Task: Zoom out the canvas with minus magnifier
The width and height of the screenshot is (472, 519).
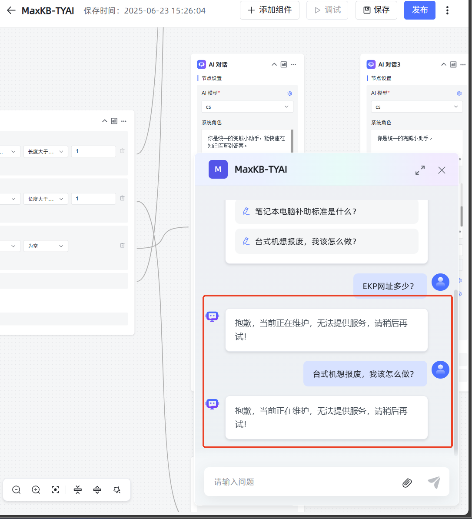Action: click(16, 489)
